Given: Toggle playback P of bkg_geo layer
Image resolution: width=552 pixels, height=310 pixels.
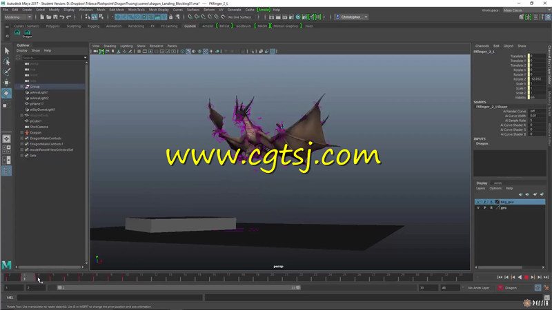Looking at the screenshot, I should pos(485,202).
